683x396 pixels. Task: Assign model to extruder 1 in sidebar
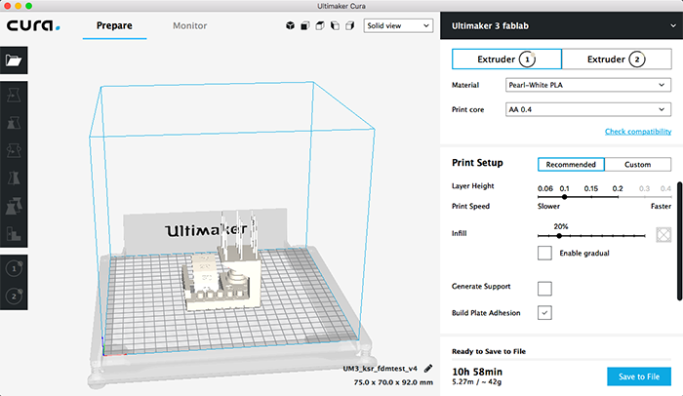[14, 268]
